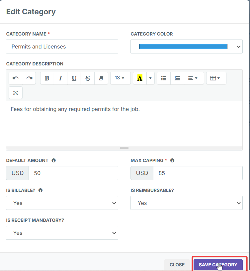
Task: Toggle fullscreen mode for the editor
Action: 16,93
